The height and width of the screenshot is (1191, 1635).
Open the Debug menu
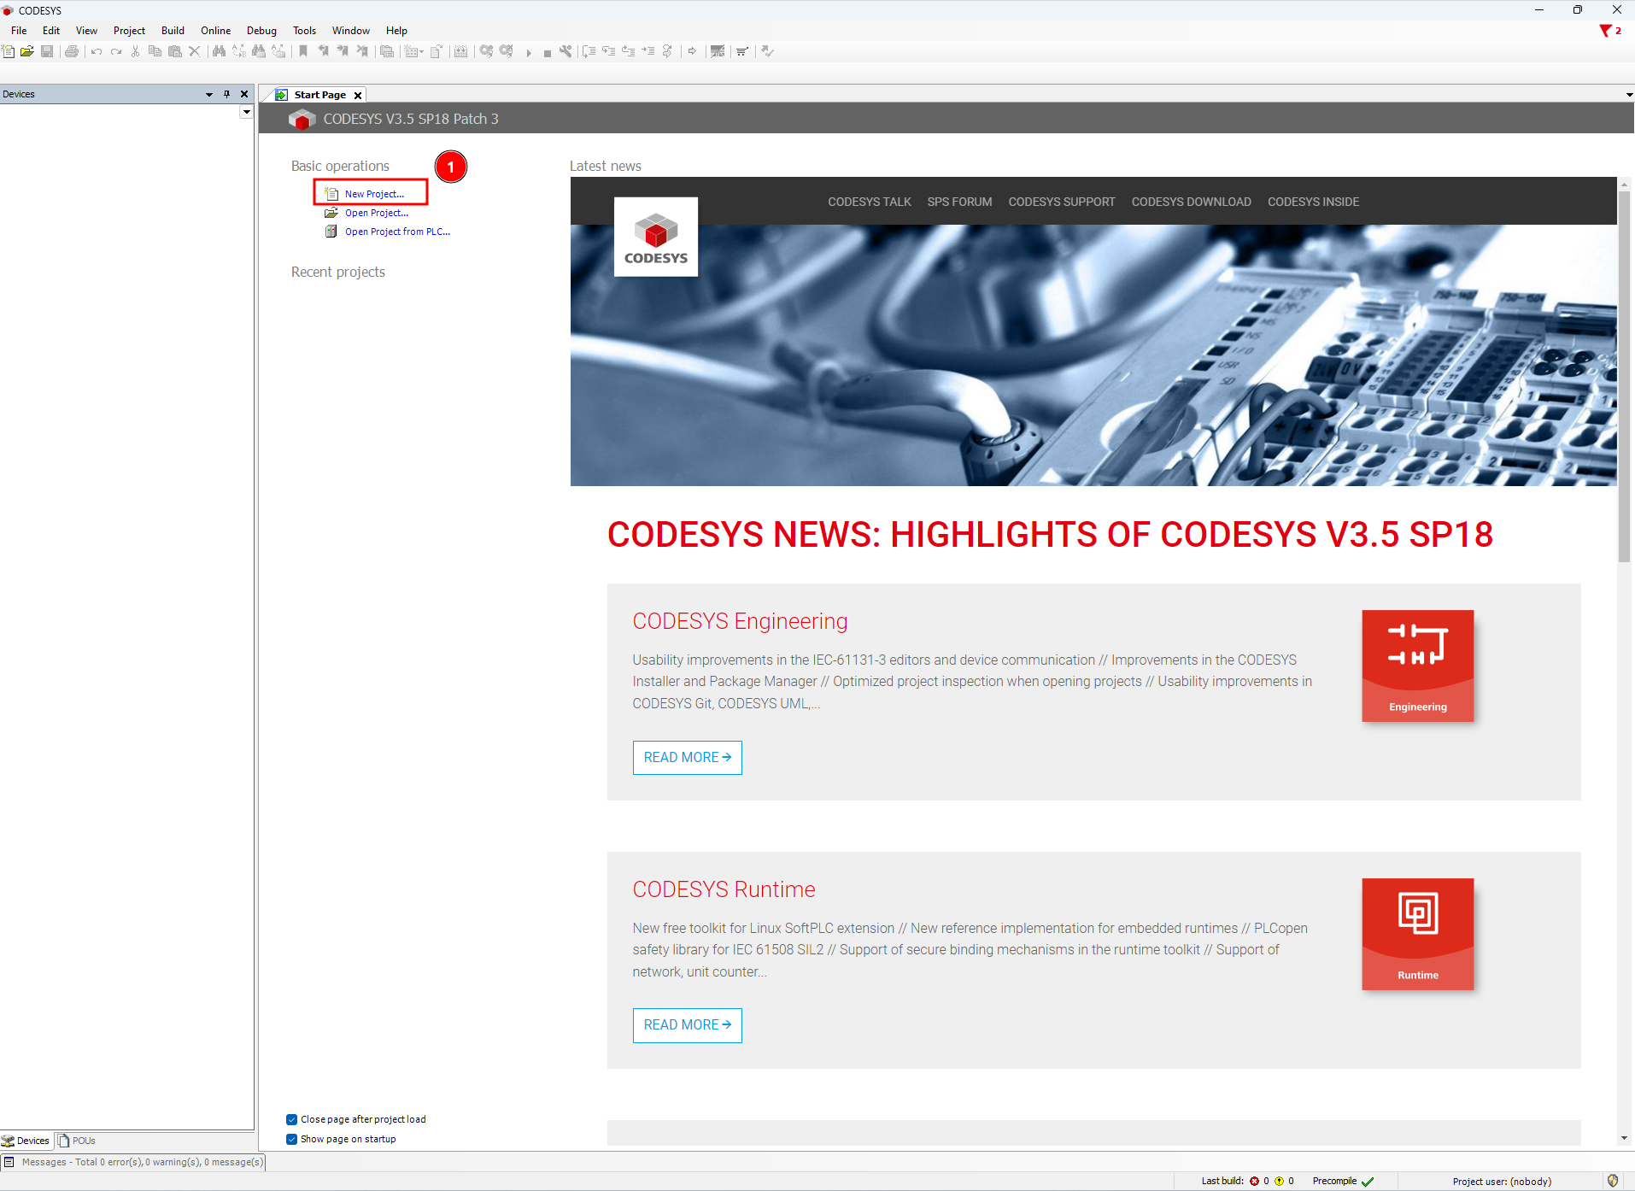261,31
